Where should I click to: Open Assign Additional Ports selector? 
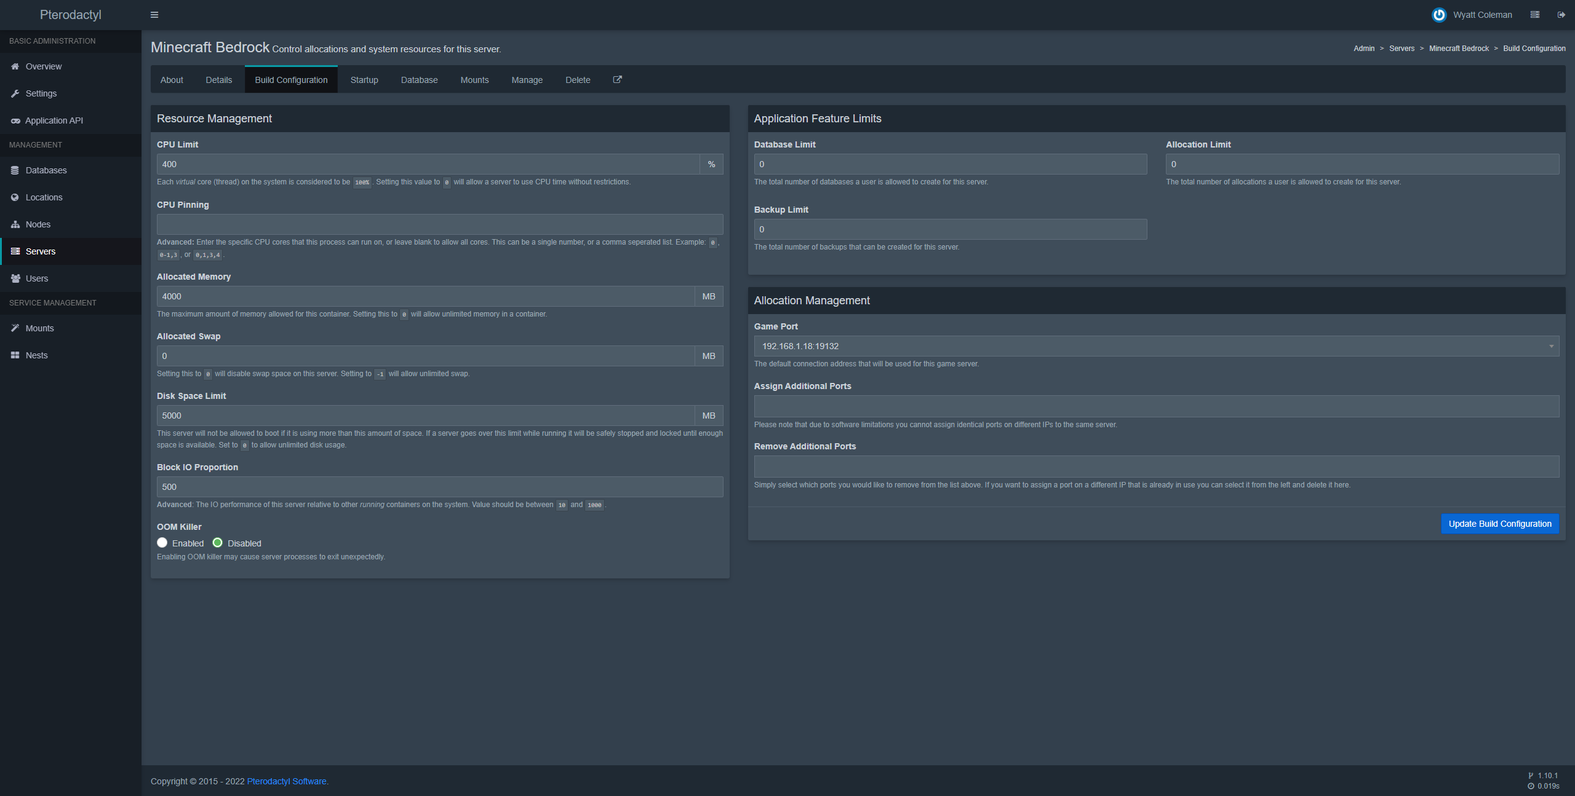1156,406
